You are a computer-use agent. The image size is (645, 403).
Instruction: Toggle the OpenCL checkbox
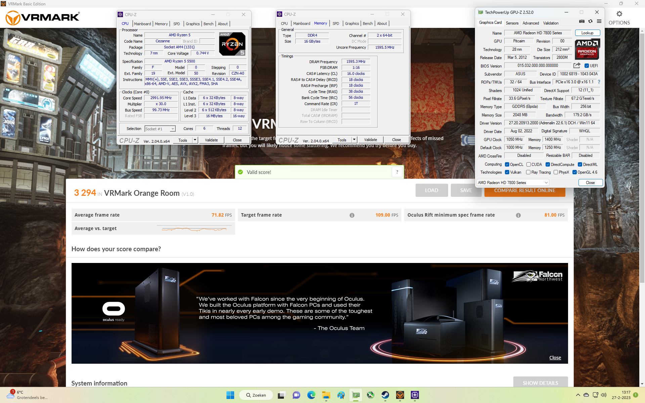point(507,165)
